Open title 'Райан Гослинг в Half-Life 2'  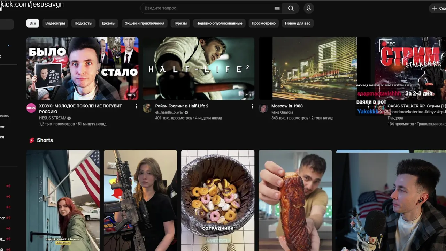tap(182, 106)
